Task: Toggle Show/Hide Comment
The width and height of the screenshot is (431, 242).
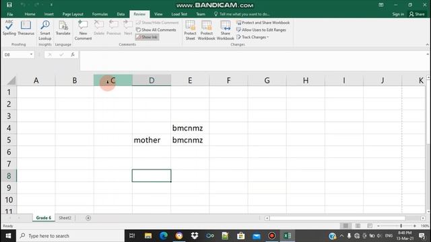Action: (x=157, y=22)
